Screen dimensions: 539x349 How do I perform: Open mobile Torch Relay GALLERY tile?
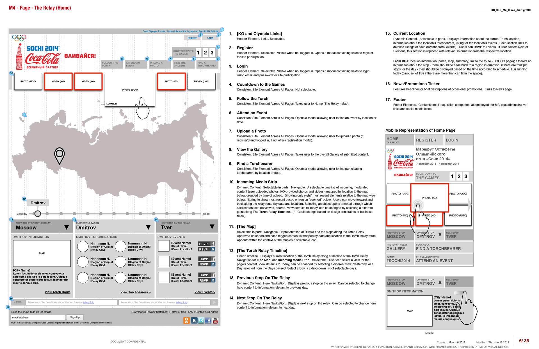coord(400,247)
